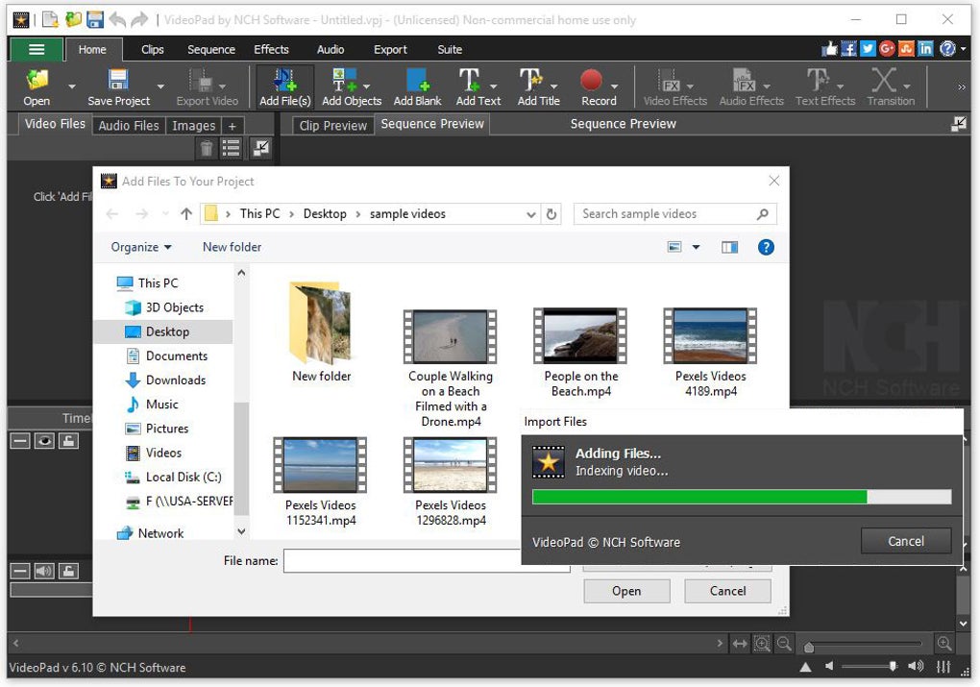Open the address bar path history dropdown
This screenshot has width=980, height=687.
(x=531, y=214)
